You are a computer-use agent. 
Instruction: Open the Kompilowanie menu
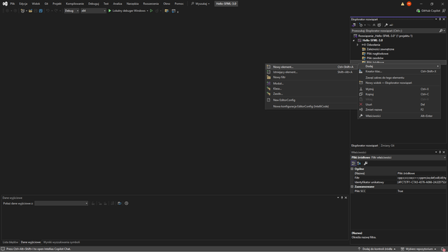point(75,3)
